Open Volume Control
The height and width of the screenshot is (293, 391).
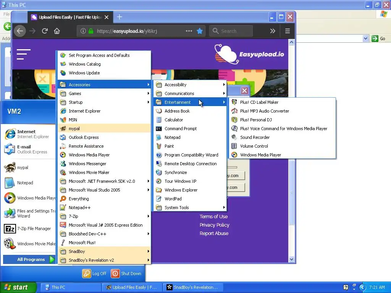[x=282, y=146]
